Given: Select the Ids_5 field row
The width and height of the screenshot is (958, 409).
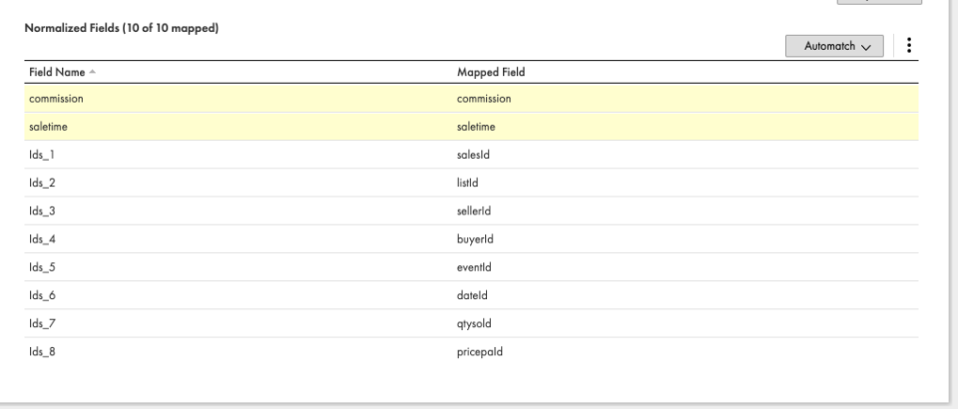Looking at the screenshot, I should 471,266.
